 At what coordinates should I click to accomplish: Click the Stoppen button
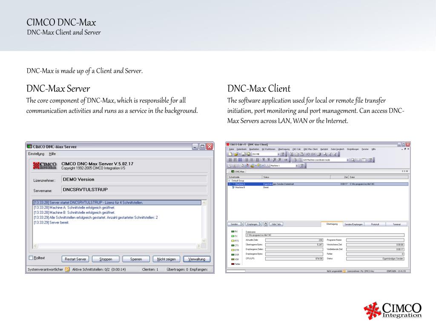tap(106, 259)
